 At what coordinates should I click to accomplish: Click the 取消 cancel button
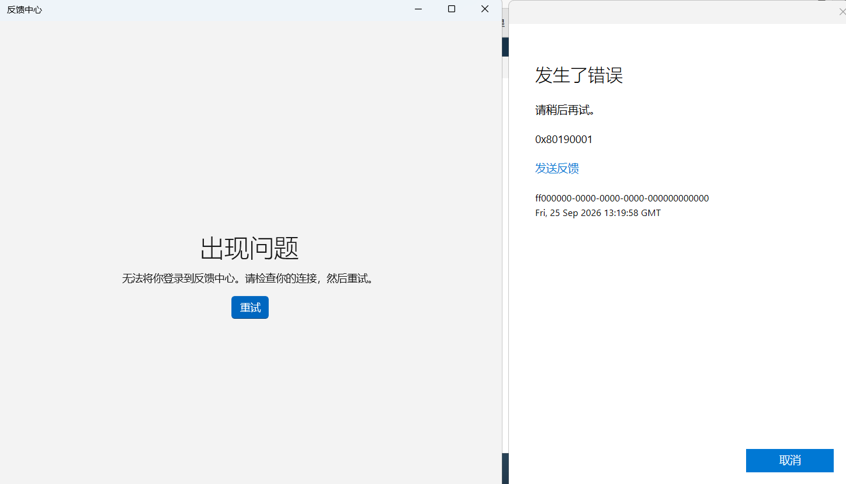(x=789, y=461)
